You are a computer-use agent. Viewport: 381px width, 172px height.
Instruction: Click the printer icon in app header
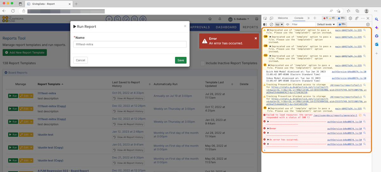(256, 19)
